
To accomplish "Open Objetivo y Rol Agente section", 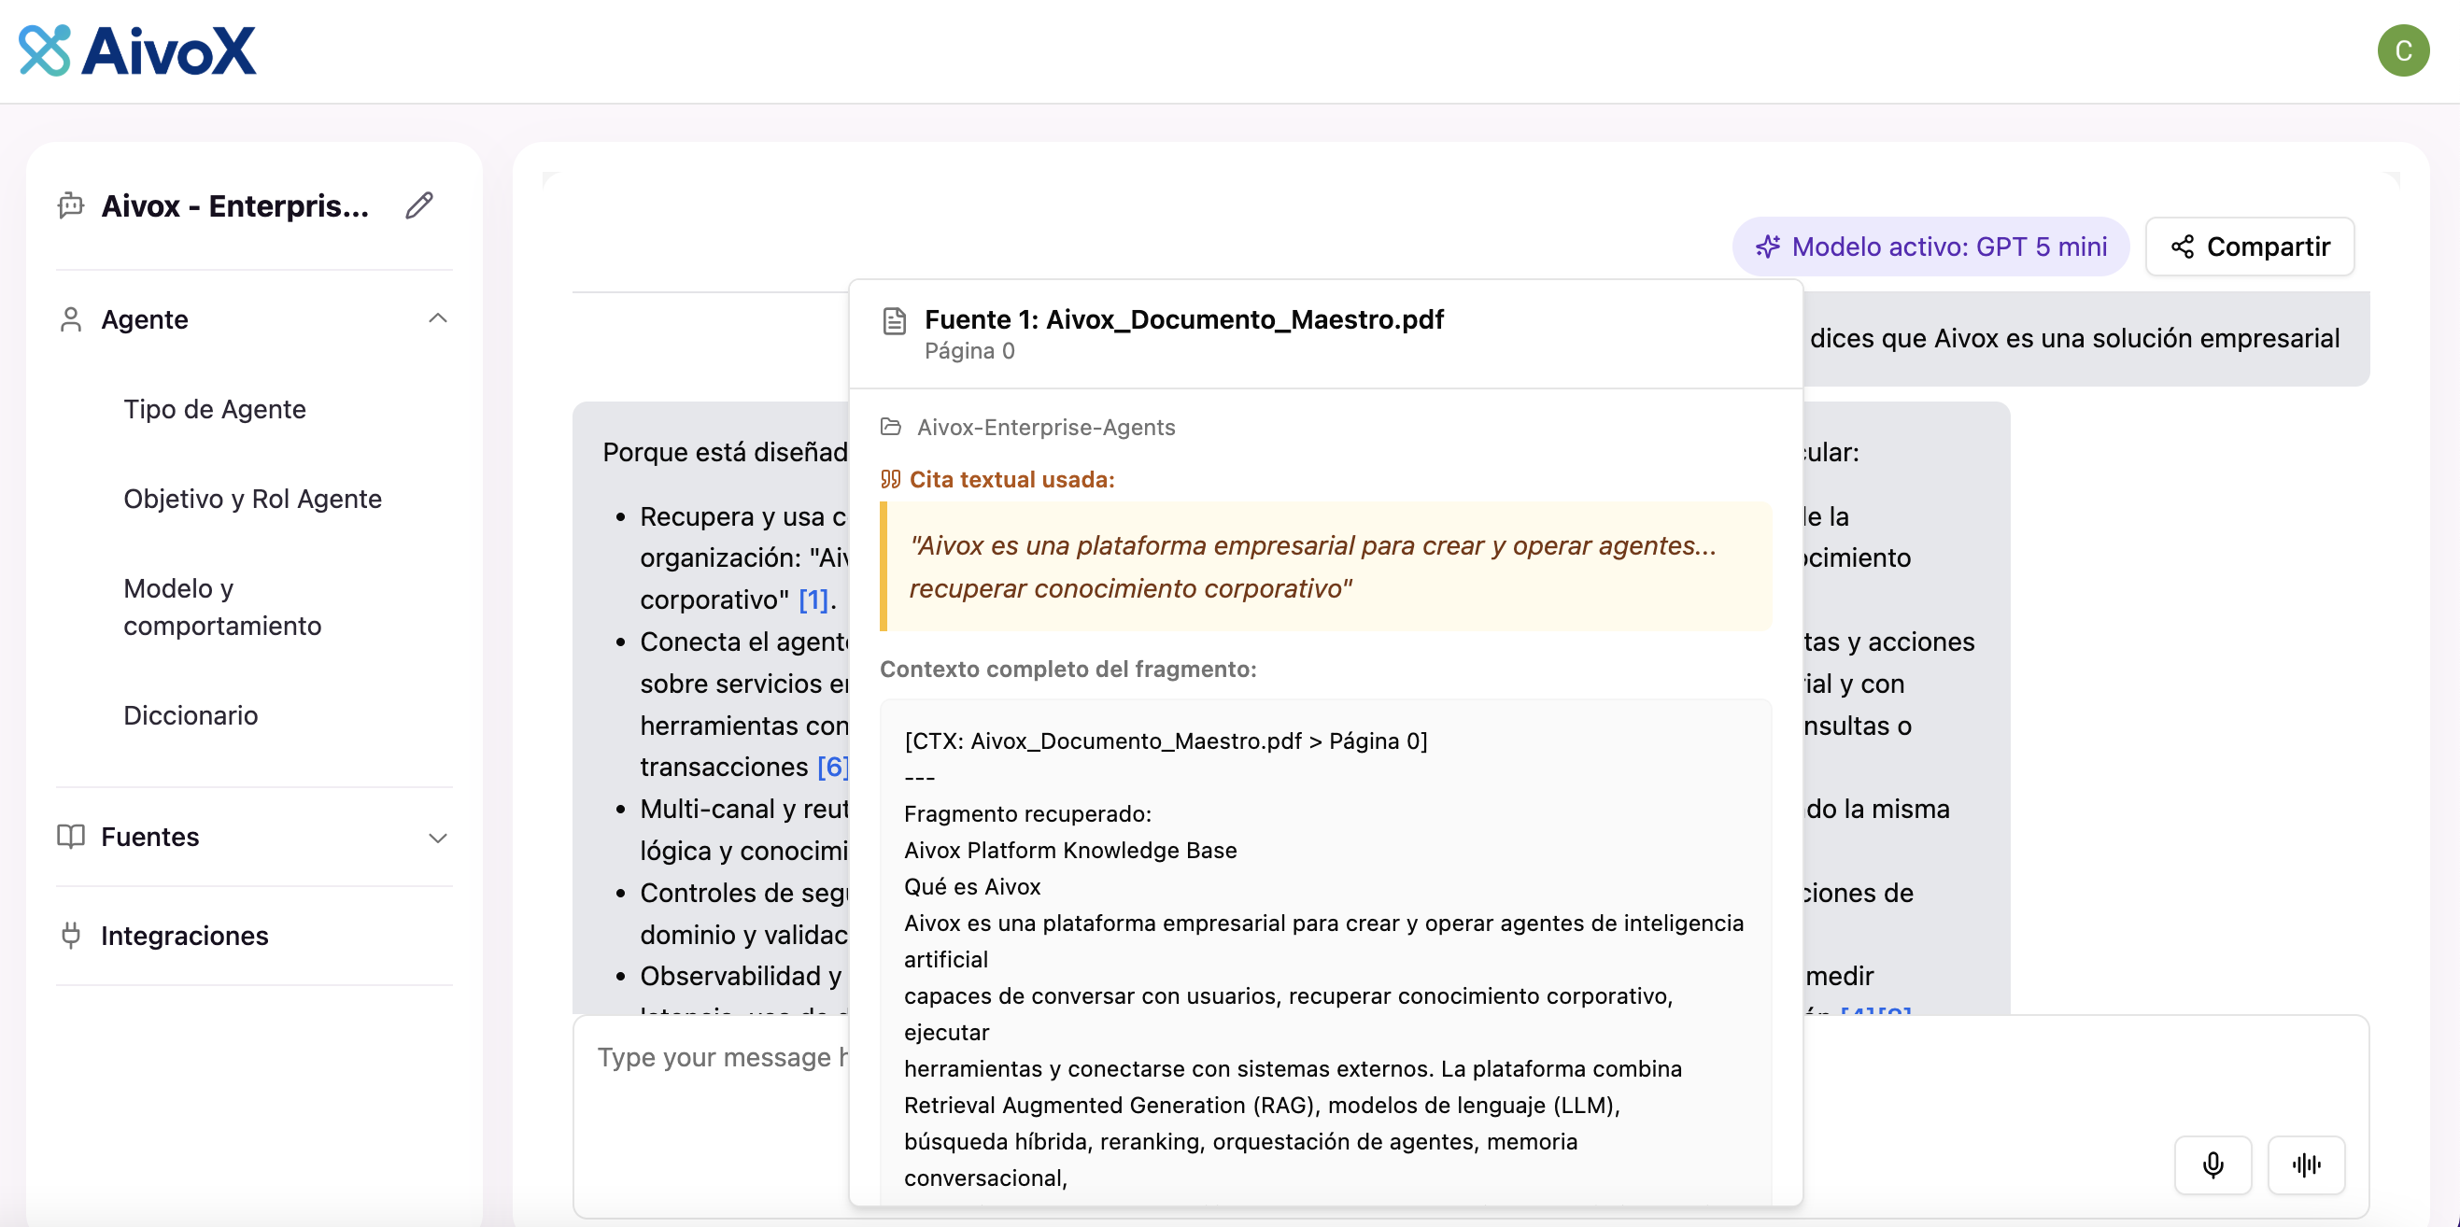I will coord(252,499).
